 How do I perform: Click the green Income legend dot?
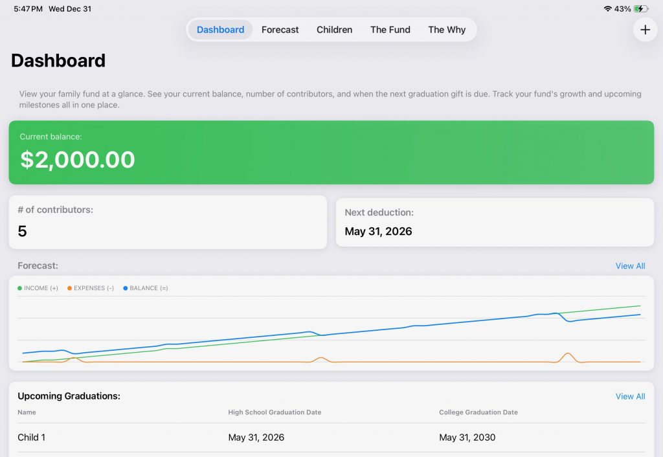[19, 288]
